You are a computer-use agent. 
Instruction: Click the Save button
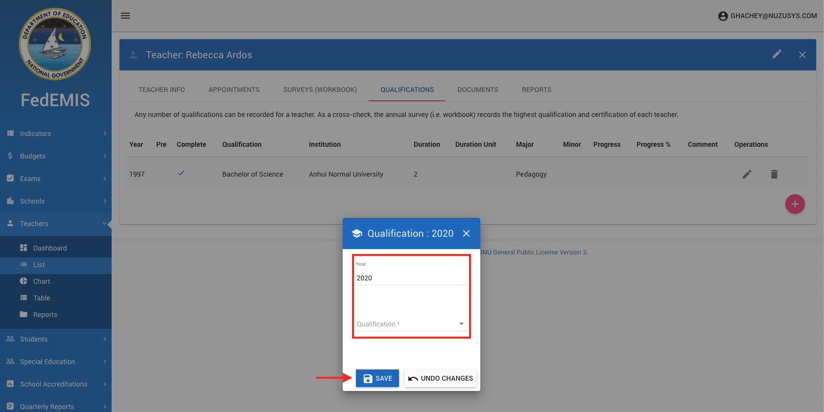coord(377,378)
